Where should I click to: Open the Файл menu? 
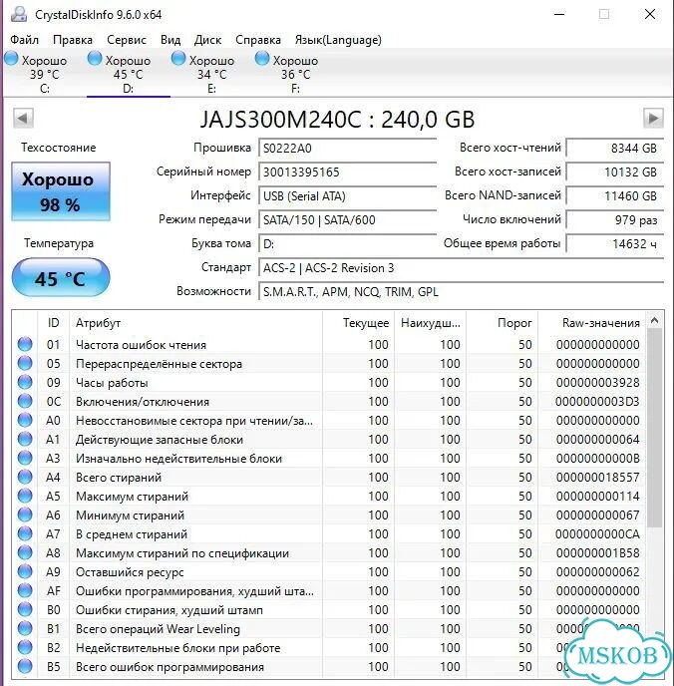point(25,40)
